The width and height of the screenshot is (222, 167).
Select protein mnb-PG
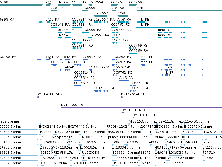(167, 67)
